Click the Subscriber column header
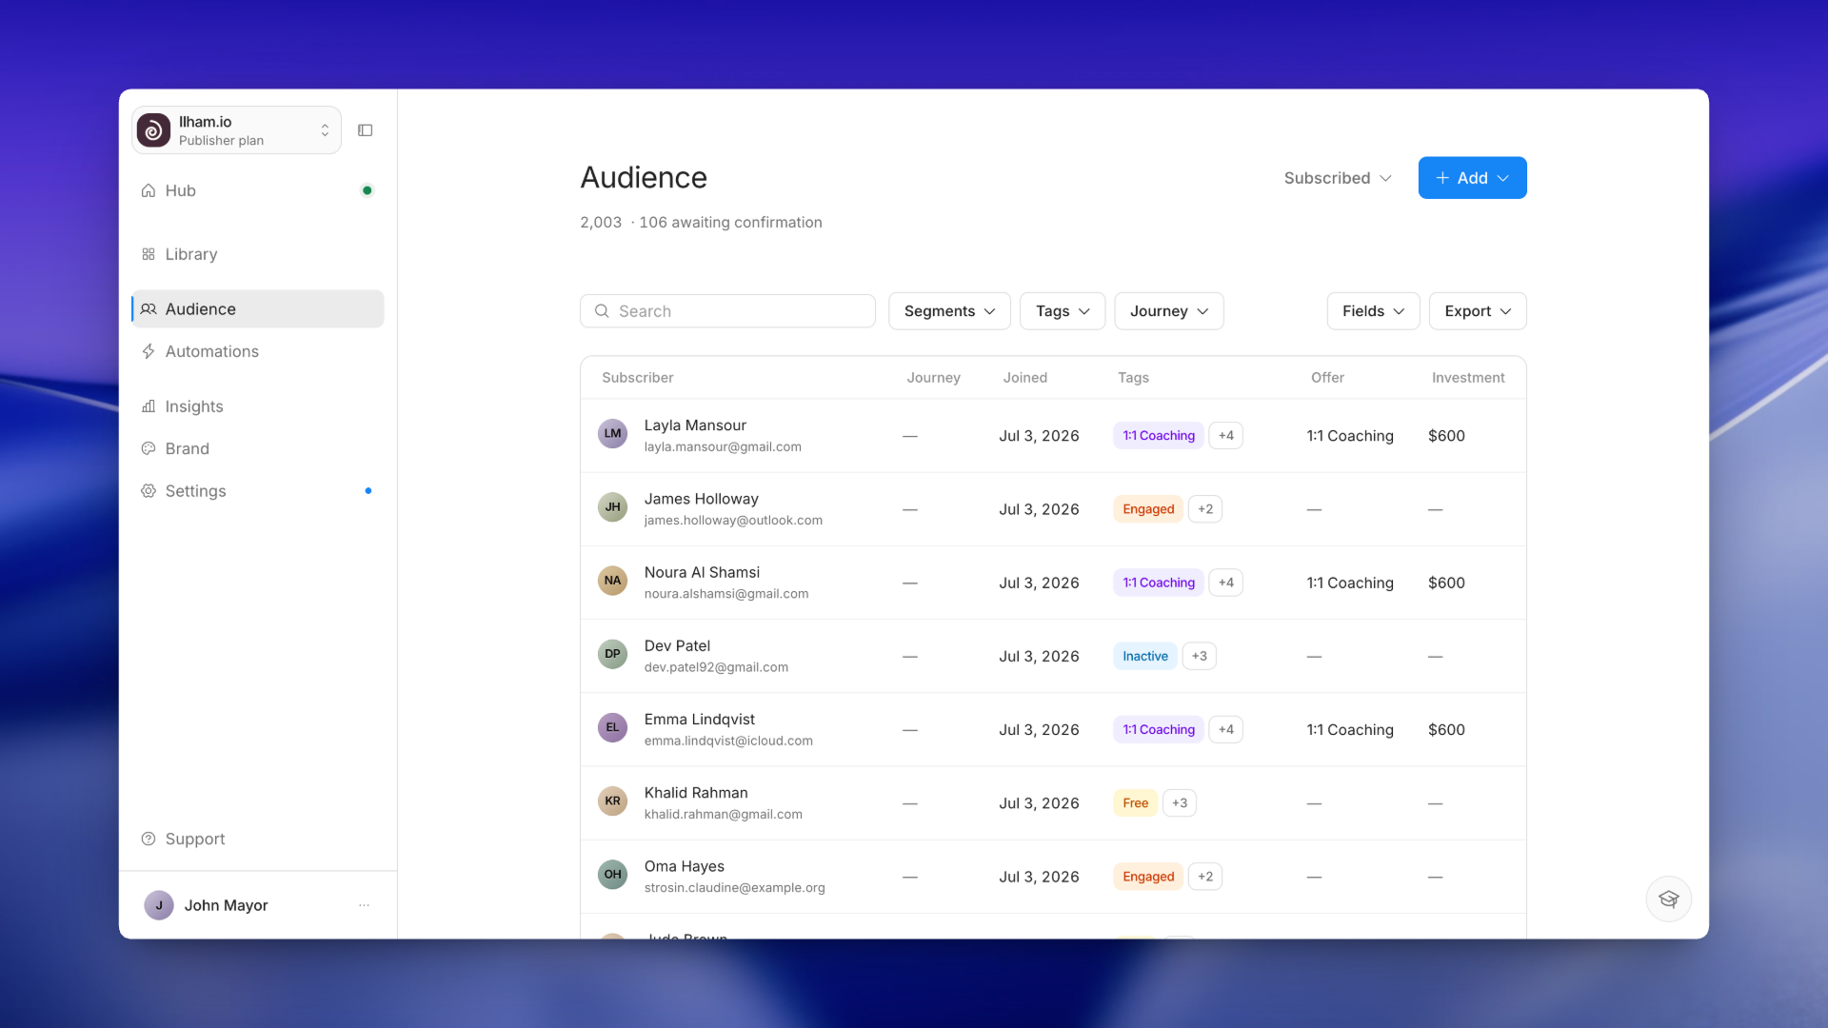 (638, 378)
